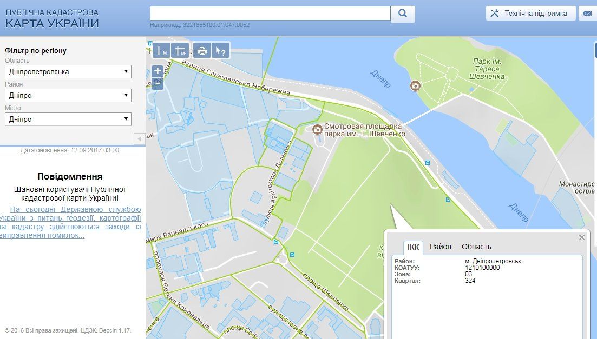The width and height of the screenshot is (597, 339).
Task: Click the print map icon
Action: (202, 50)
